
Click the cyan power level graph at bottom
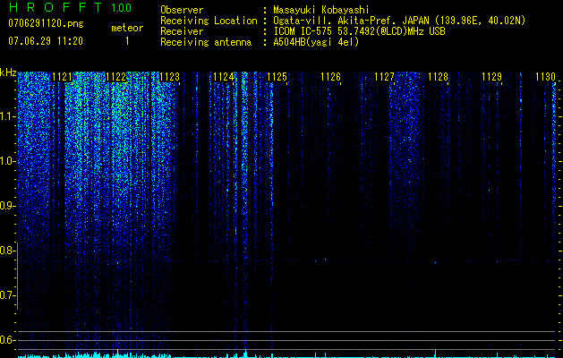pos(286,354)
